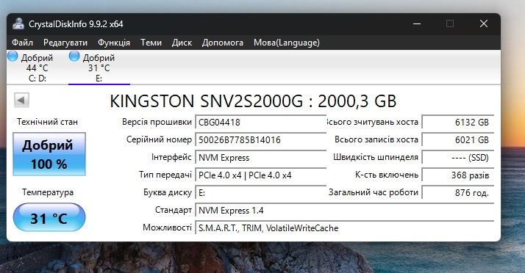
Task: Open the Функція menu
Action: click(114, 43)
